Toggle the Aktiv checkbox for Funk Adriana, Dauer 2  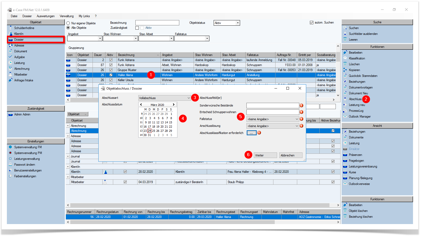(111, 60)
